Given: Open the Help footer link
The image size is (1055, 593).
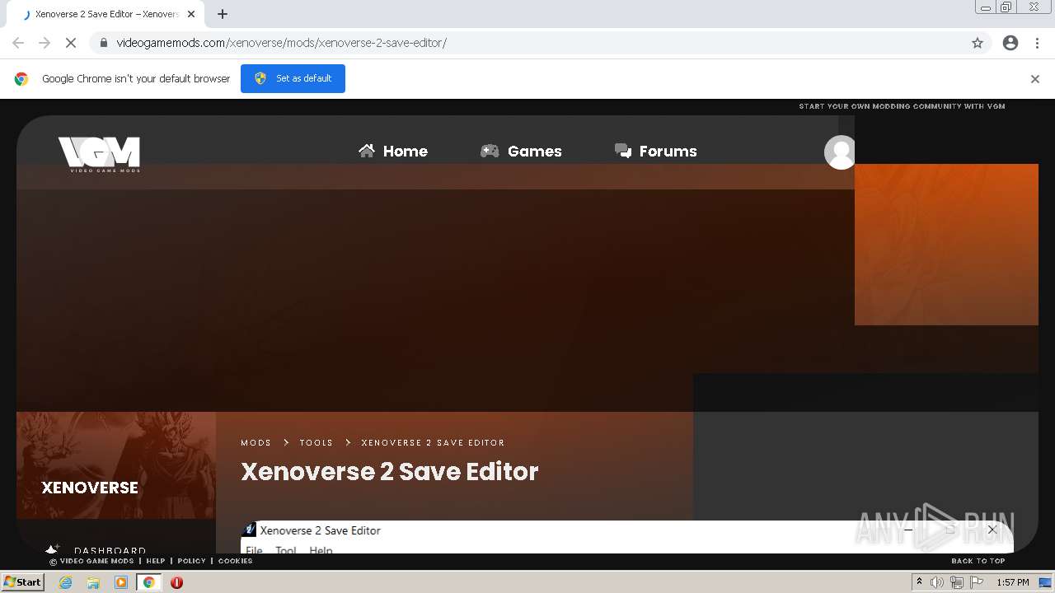Looking at the screenshot, I should tap(156, 561).
